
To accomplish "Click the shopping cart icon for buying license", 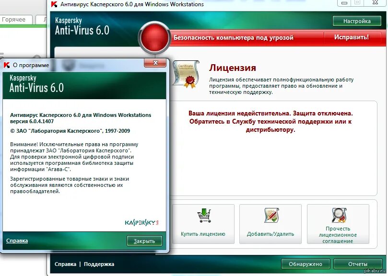I will pyautogui.click(x=204, y=216).
